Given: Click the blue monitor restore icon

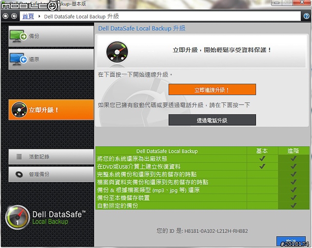Looking at the screenshot, I should point(19,60).
